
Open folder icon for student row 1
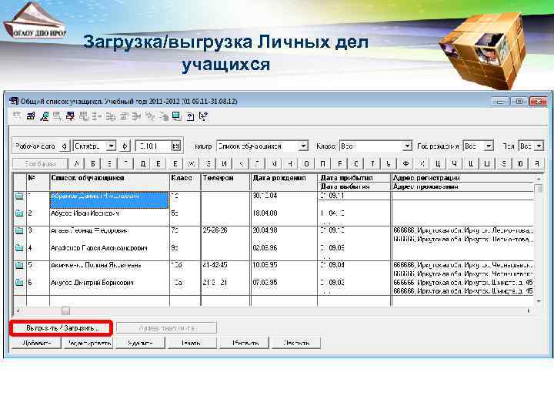[x=19, y=196]
